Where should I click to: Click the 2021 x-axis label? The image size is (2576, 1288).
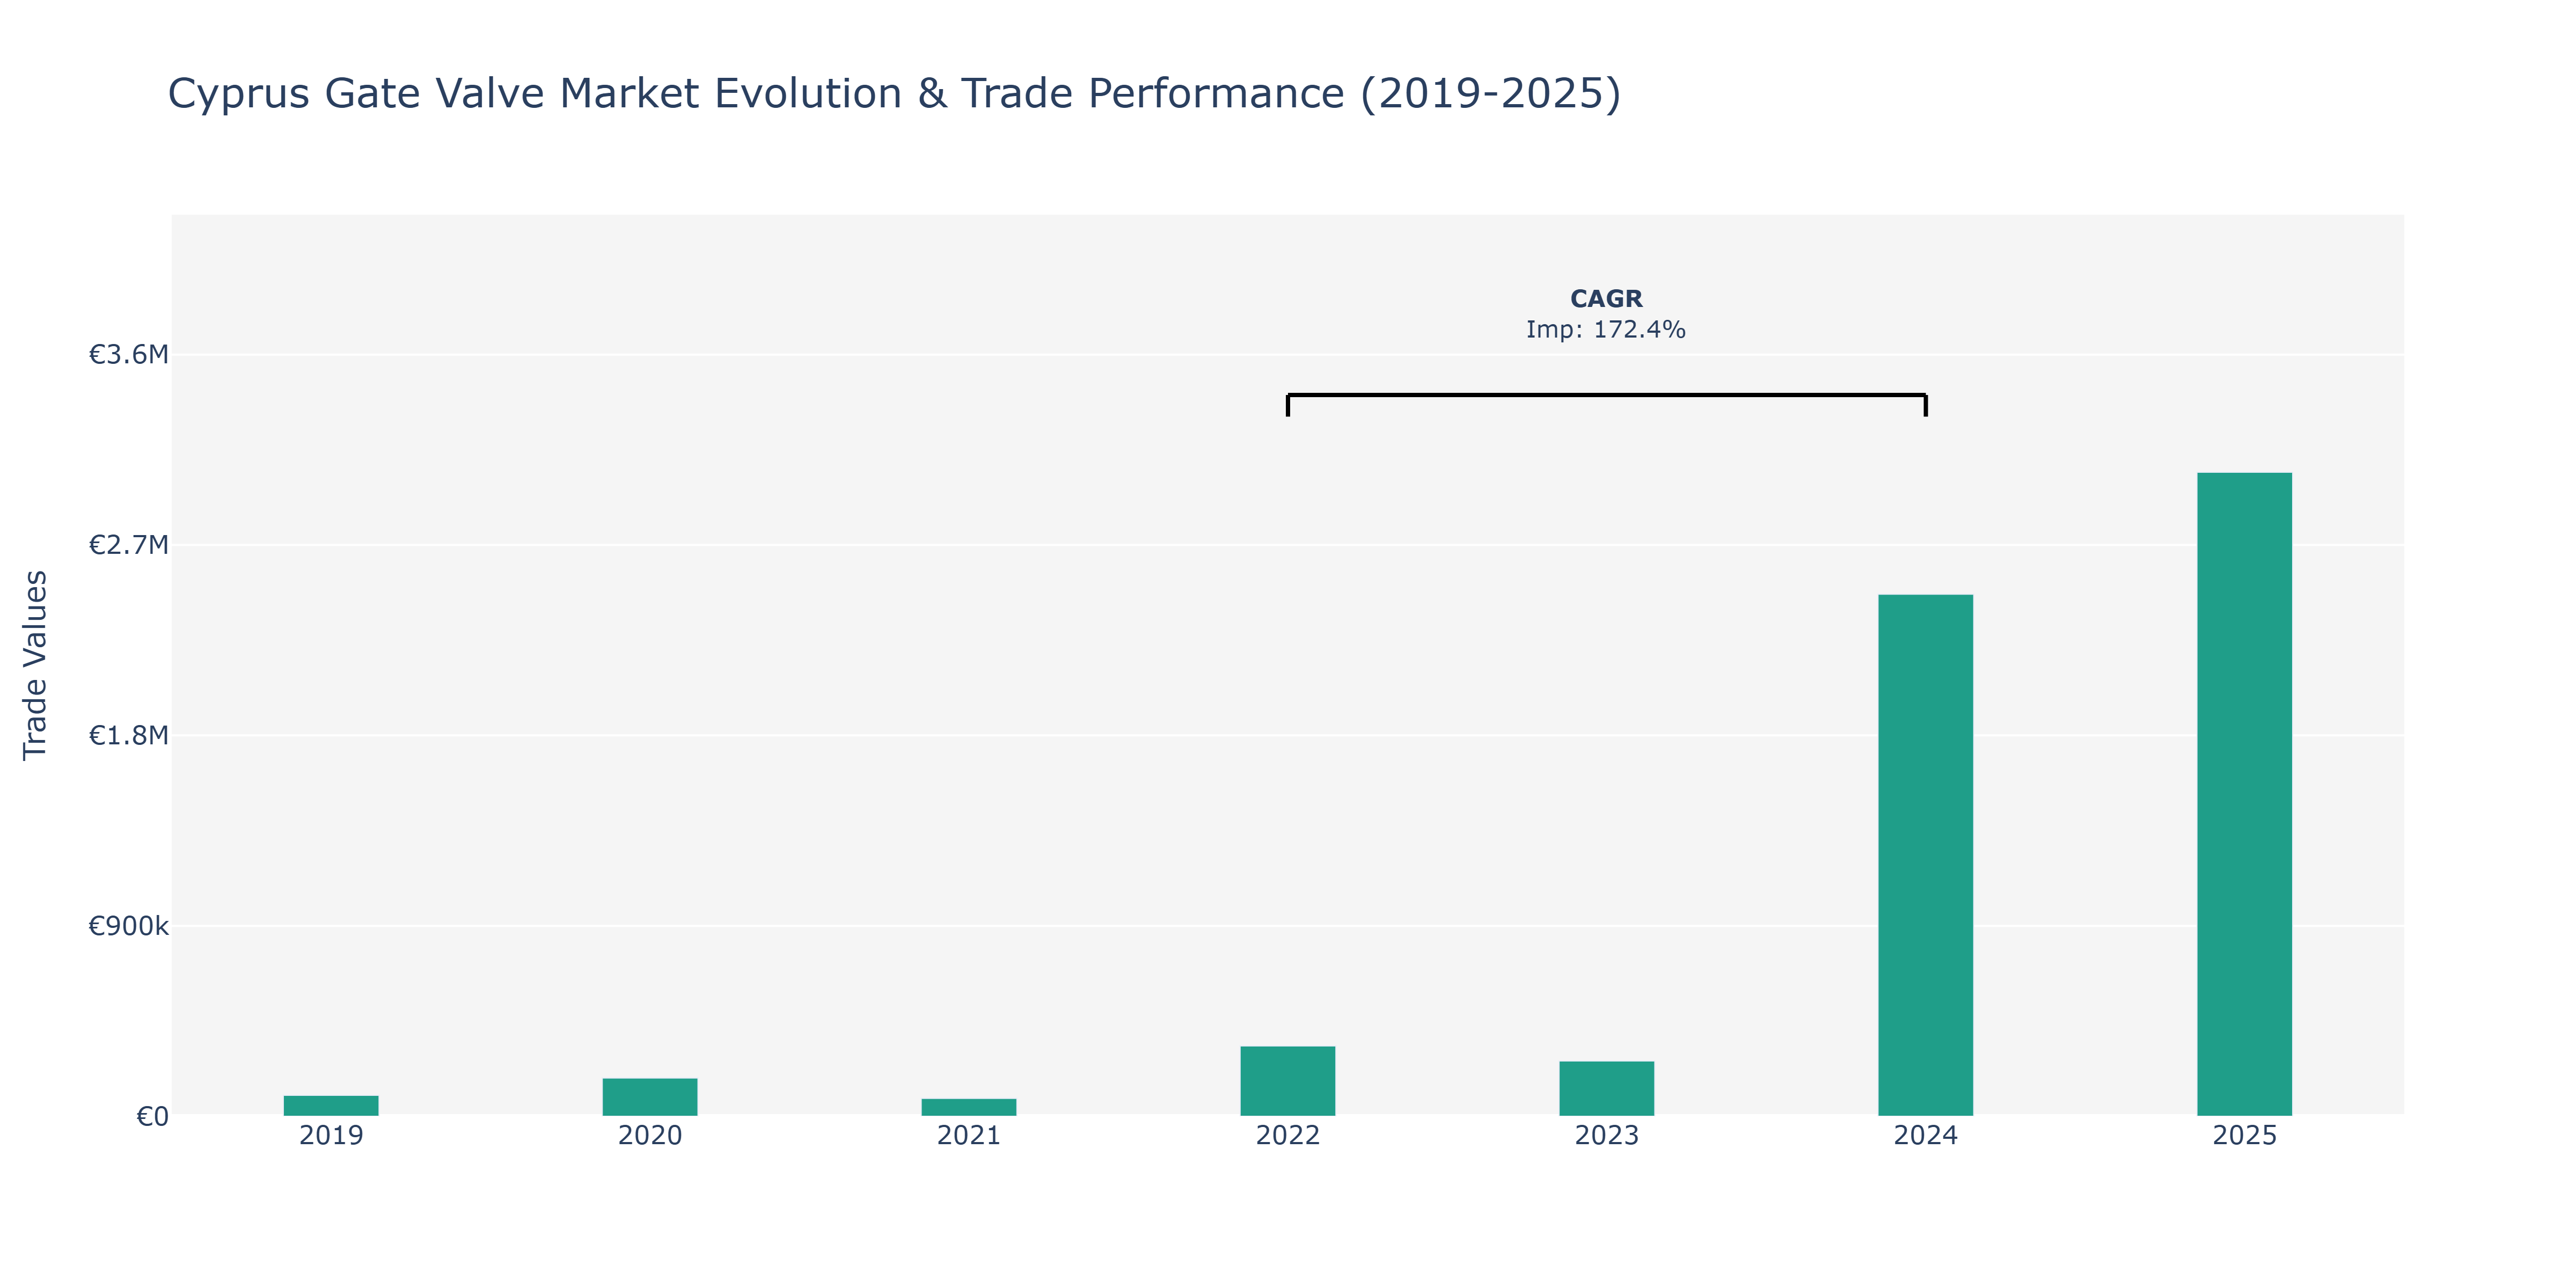(x=969, y=1136)
